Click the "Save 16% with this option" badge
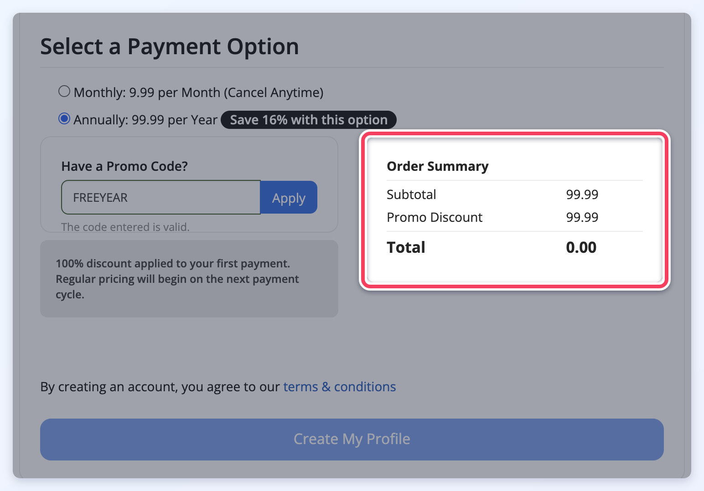The image size is (704, 491). click(x=309, y=120)
